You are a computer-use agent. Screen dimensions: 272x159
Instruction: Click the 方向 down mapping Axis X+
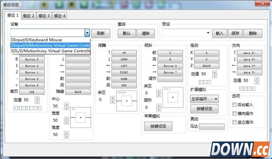click(249, 59)
